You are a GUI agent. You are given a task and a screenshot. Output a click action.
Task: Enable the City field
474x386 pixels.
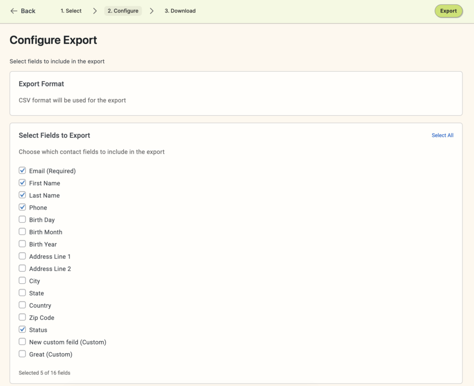22,280
